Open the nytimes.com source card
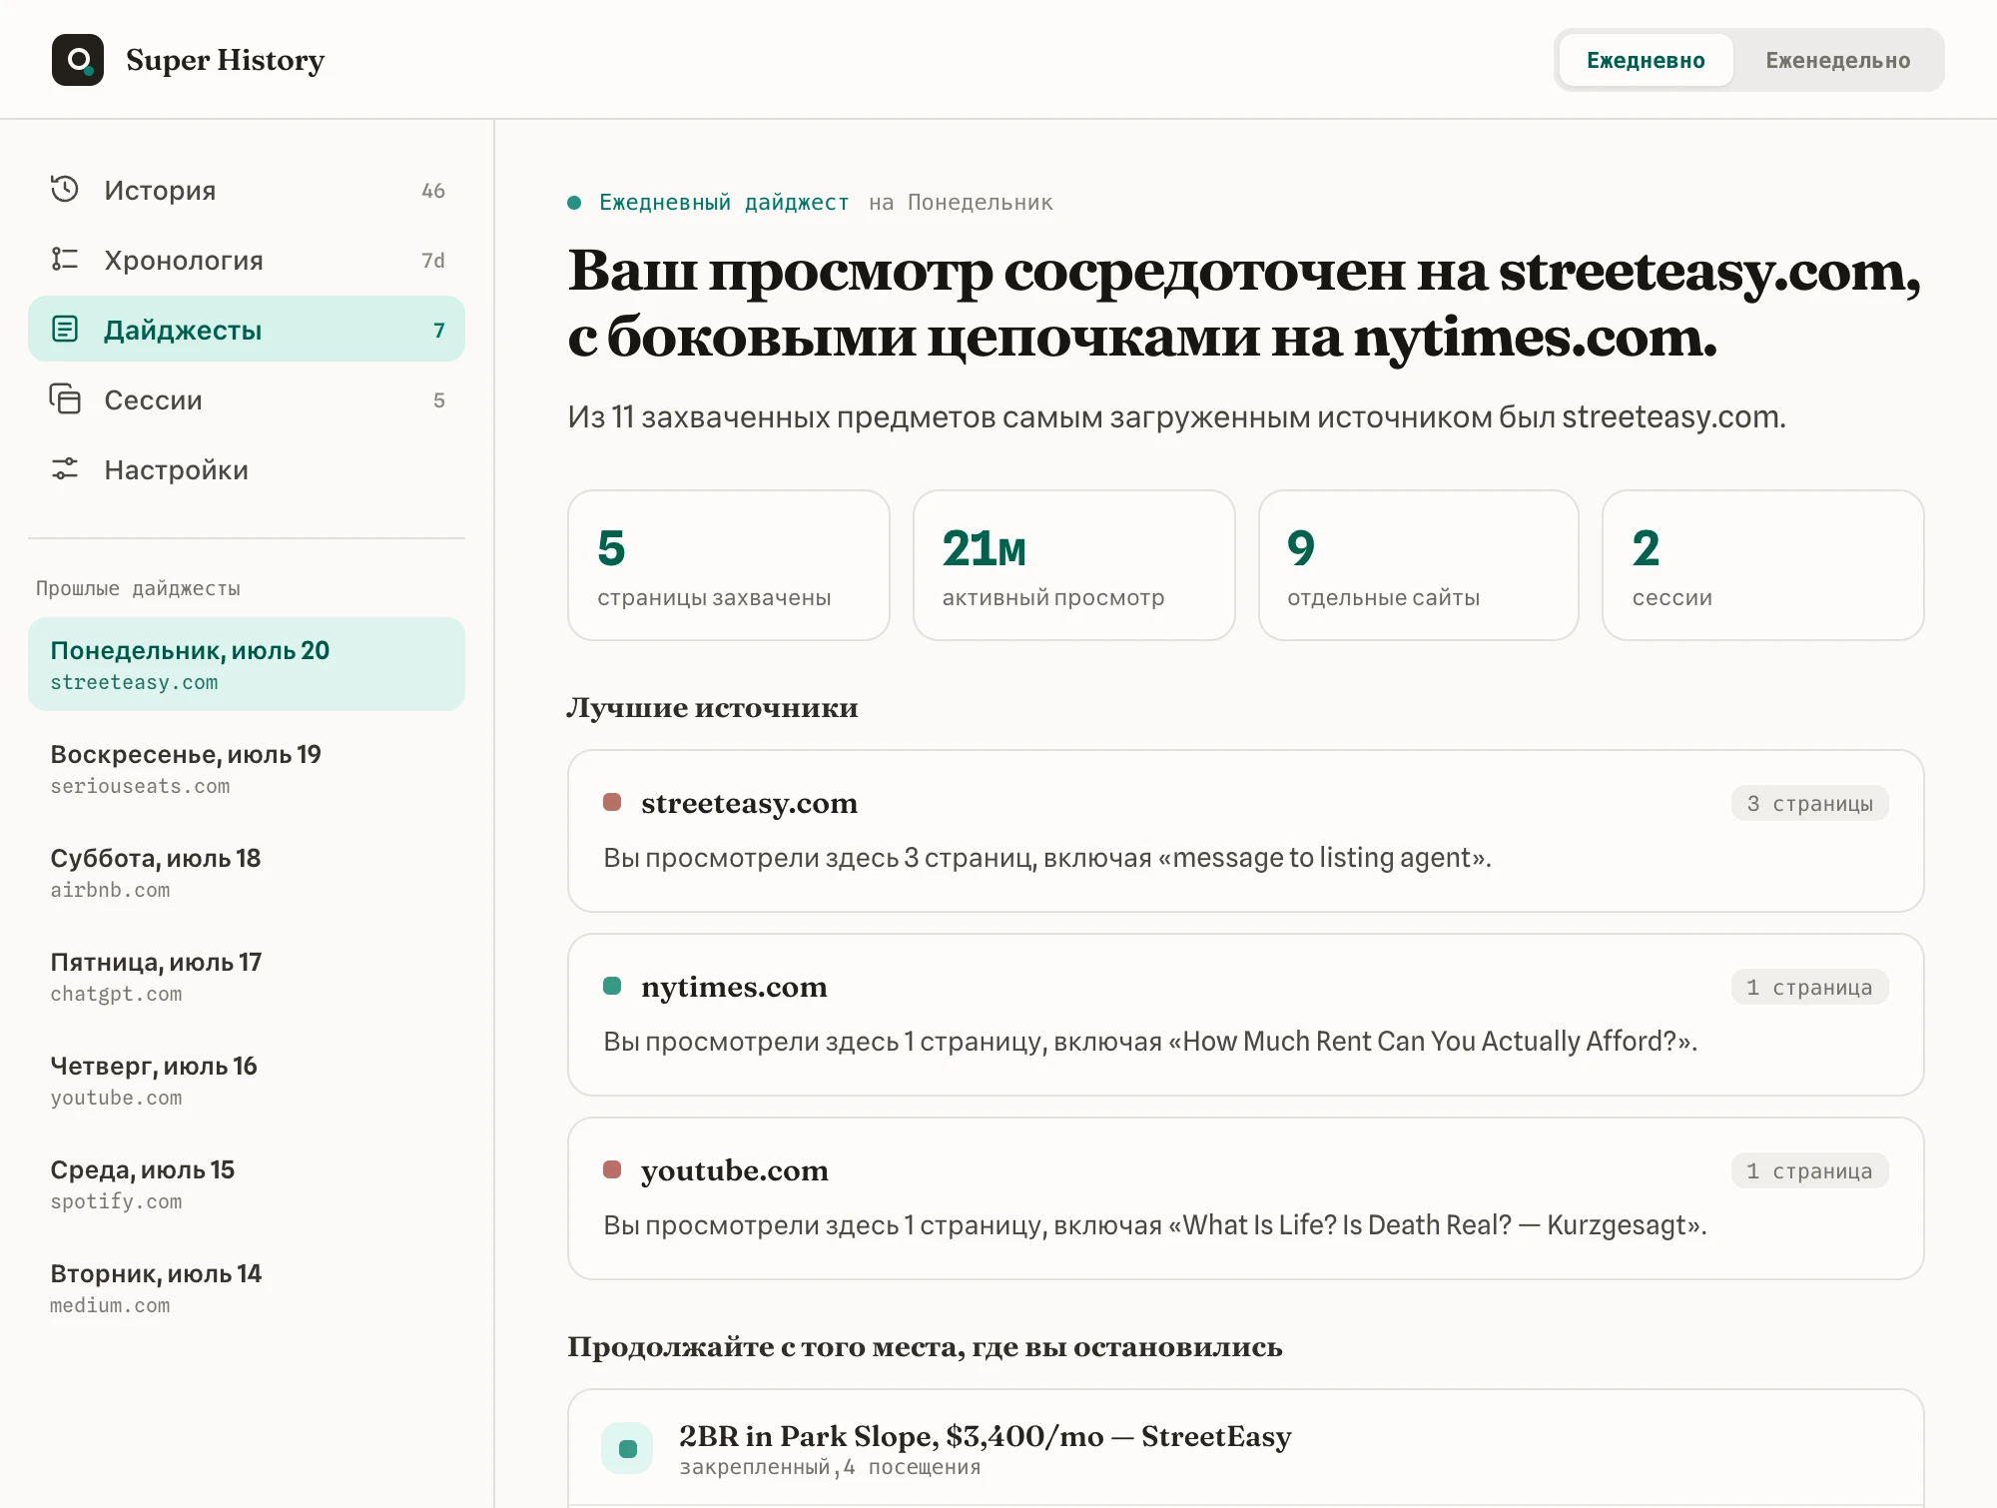 point(1246,1015)
